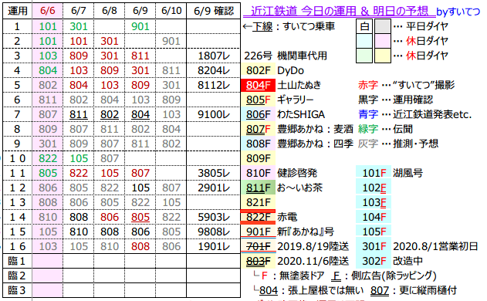Click the 緑字 legend label

368,129
